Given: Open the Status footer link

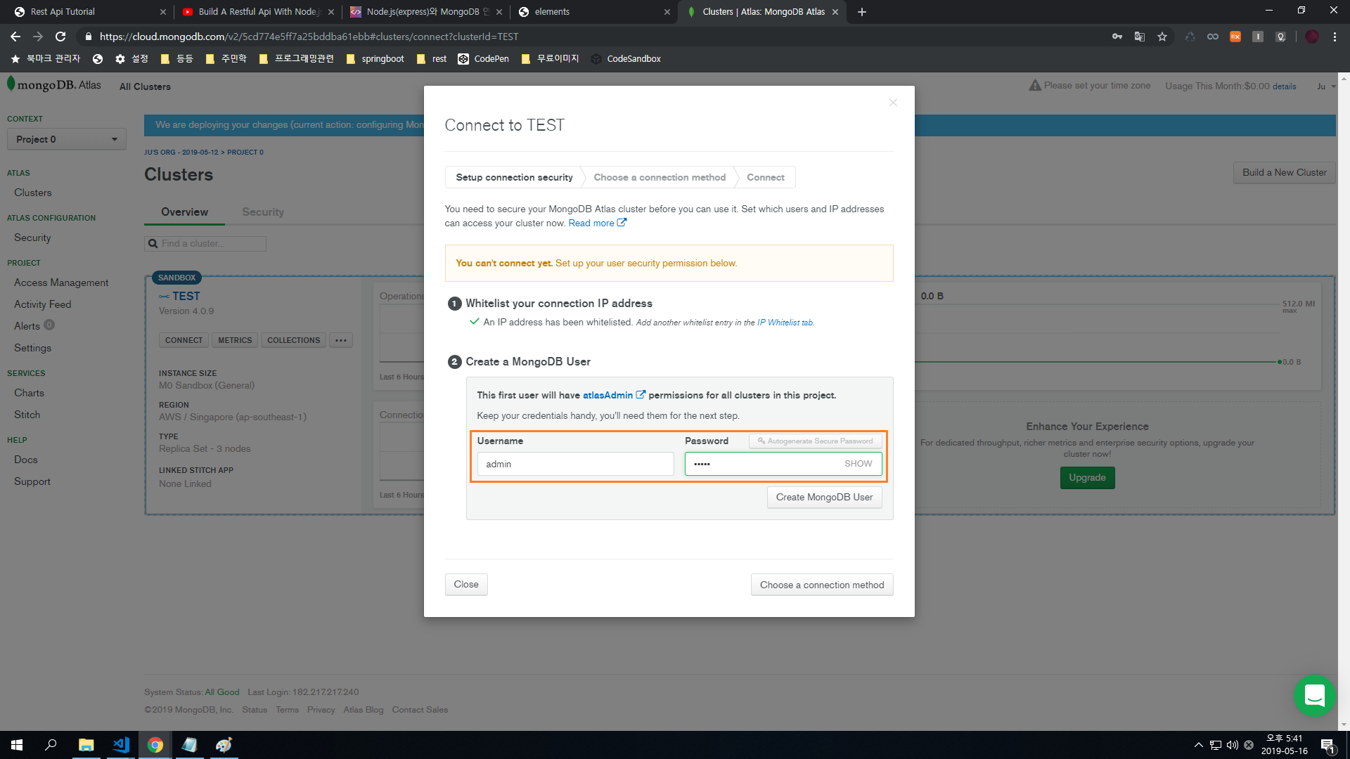Looking at the screenshot, I should click(x=255, y=710).
